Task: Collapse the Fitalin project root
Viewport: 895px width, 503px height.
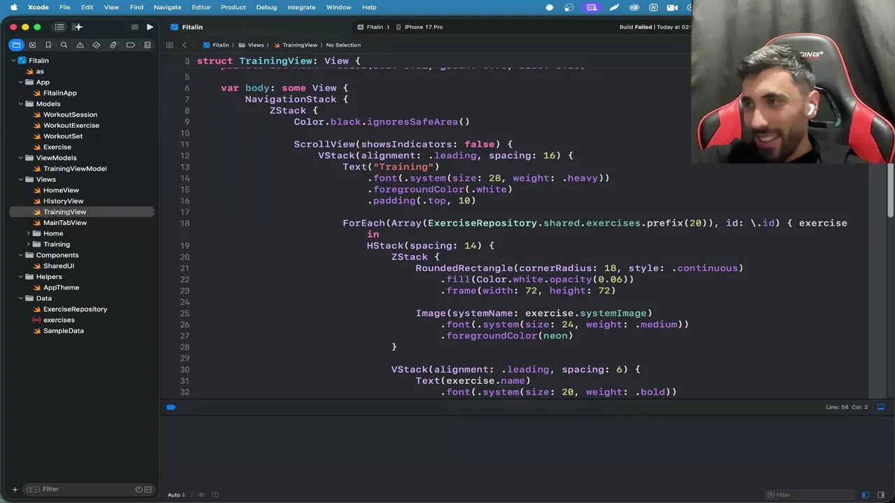Action: [x=13, y=61]
